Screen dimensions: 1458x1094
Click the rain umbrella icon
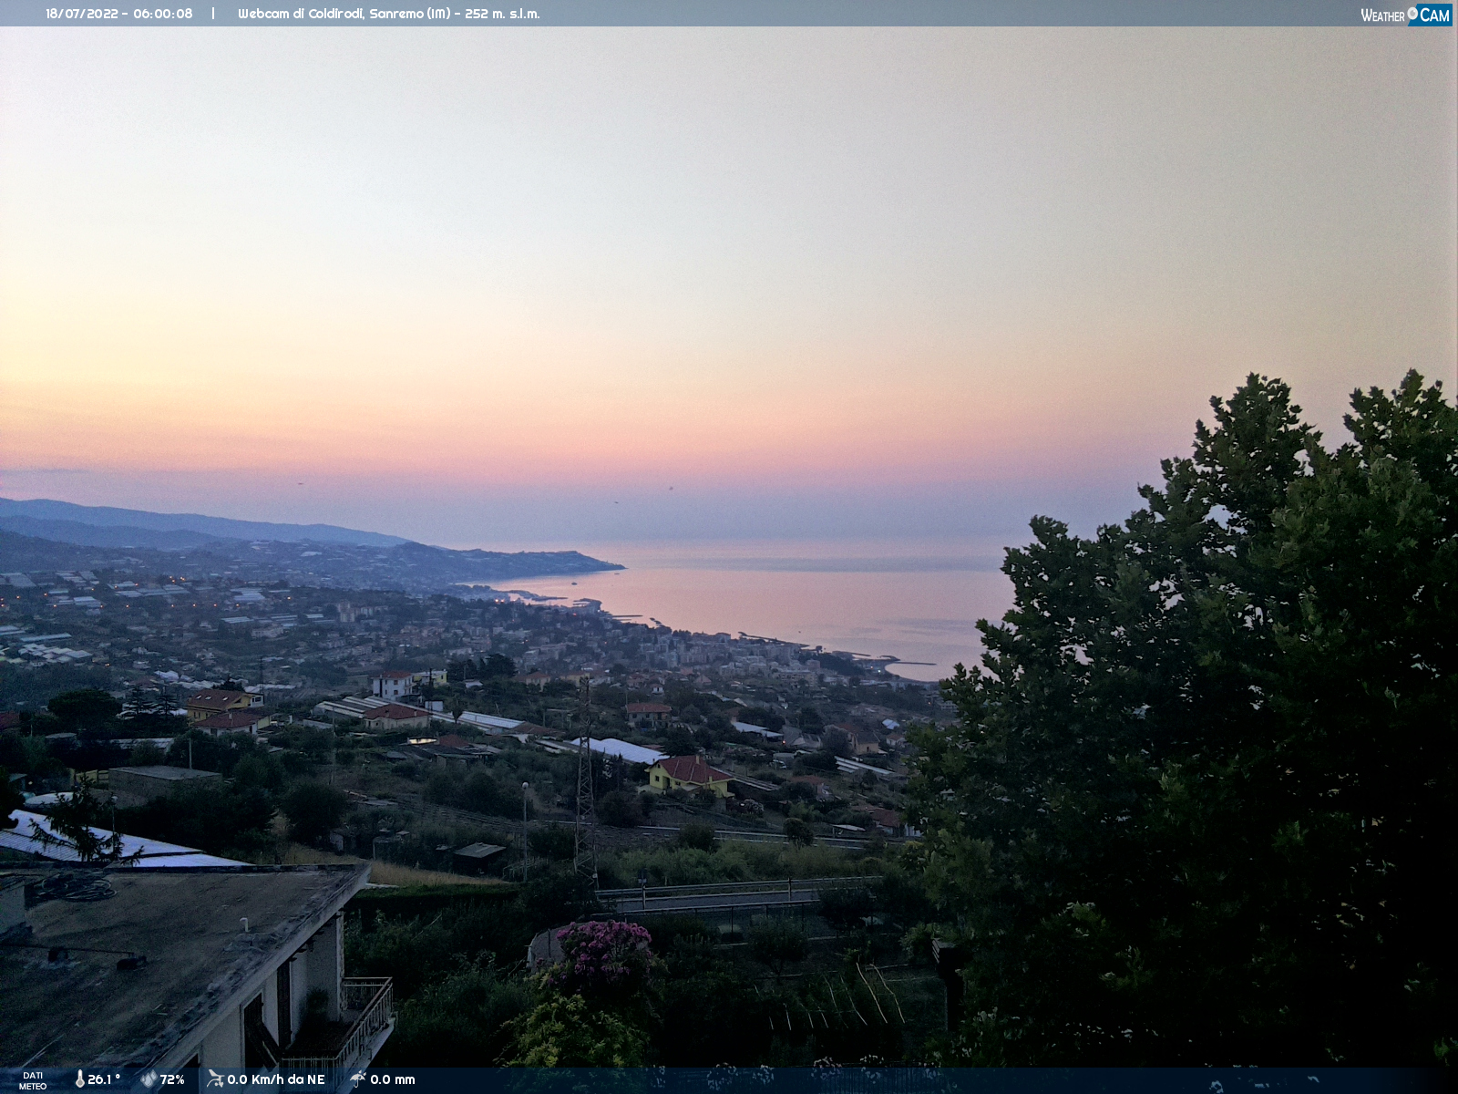(x=358, y=1079)
